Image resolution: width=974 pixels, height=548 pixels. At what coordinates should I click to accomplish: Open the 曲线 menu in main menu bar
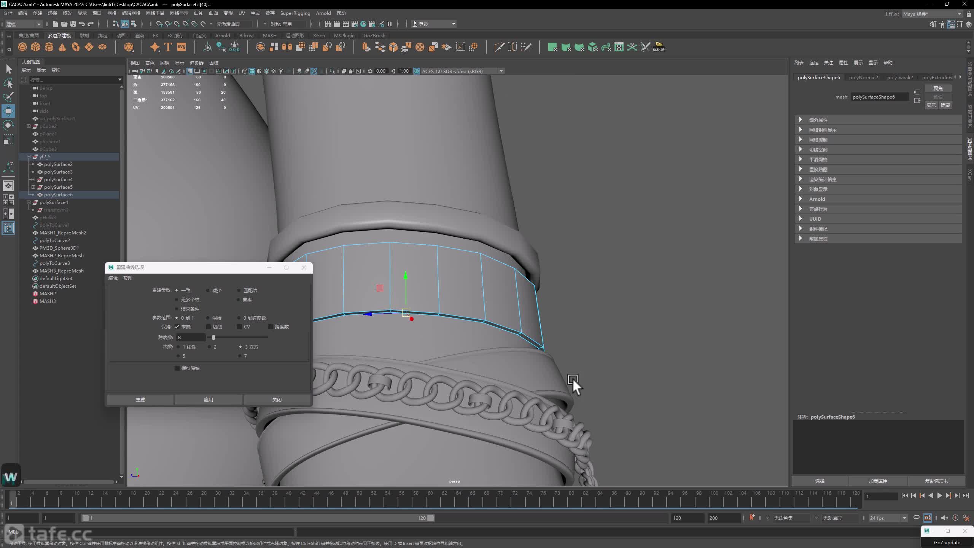coord(199,13)
